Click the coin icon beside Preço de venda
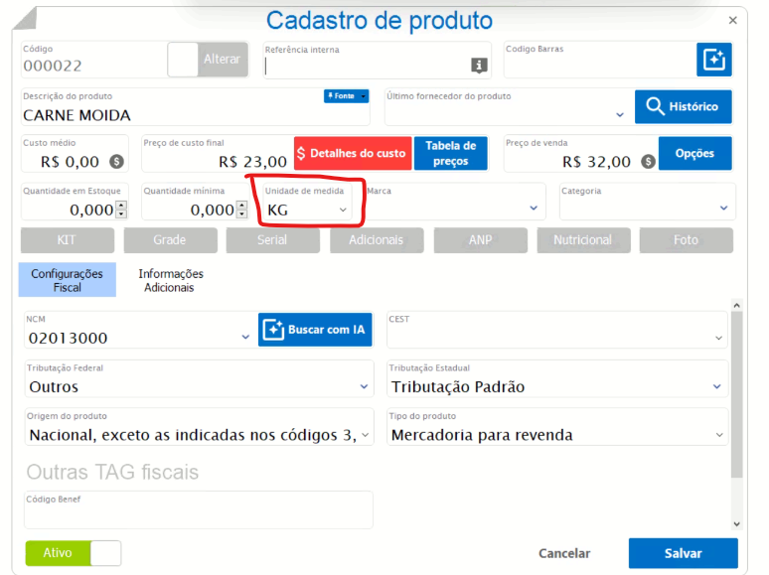This screenshot has width=769, height=575. coord(648,161)
